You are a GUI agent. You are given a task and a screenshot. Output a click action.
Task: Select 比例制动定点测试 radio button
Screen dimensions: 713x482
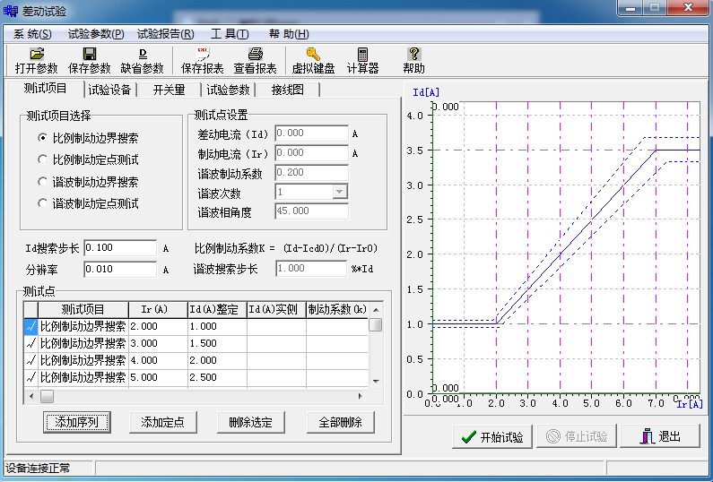[42, 160]
